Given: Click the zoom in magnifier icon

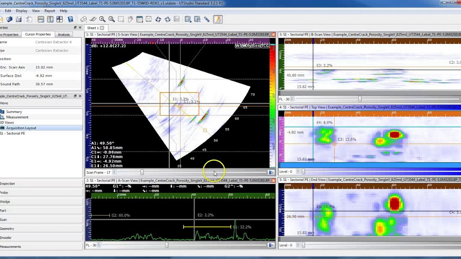Looking at the screenshot, I should [102, 19].
